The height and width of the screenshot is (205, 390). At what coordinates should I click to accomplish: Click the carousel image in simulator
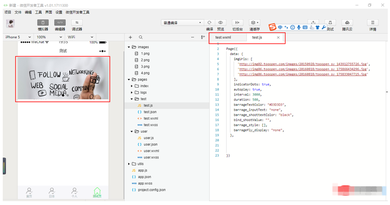pos(63,78)
